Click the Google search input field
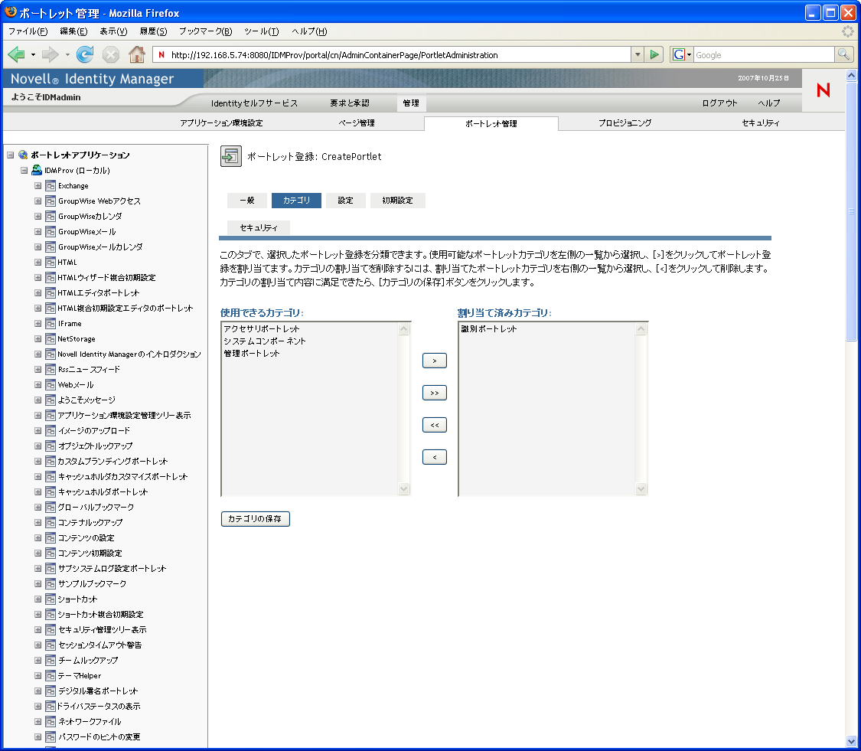The height and width of the screenshot is (751, 861). point(764,55)
